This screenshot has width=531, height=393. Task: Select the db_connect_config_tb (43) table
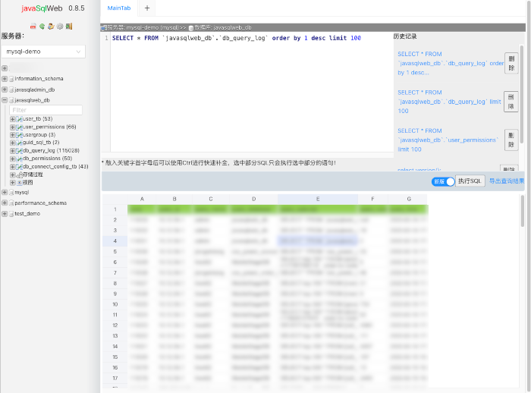(55, 167)
